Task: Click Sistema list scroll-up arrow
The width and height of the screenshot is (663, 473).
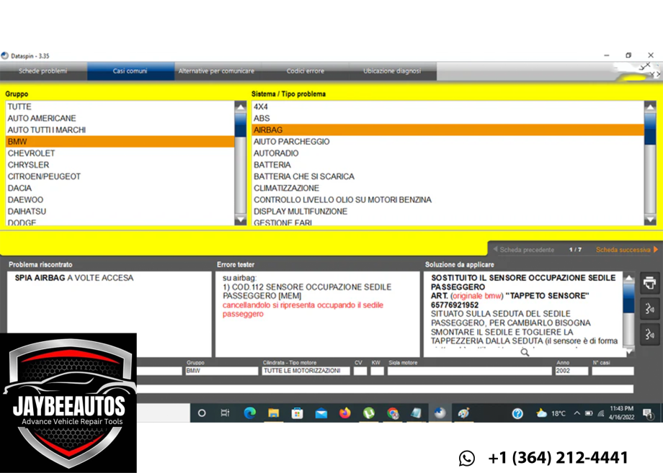Action: [650, 107]
